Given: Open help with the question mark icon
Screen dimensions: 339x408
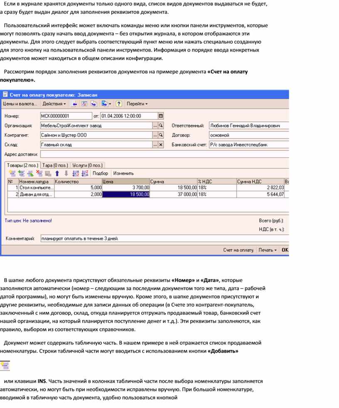Looking at the screenshot, I should click(x=119, y=104).
